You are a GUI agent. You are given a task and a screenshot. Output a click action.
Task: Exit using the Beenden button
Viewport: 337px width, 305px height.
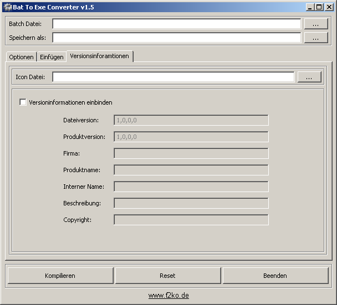tap(275, 276)
